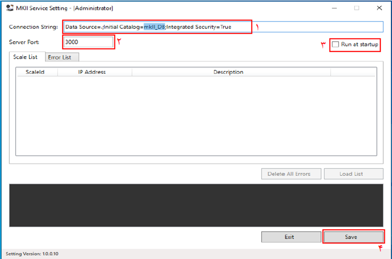Switch to the Error List tab
Image resolution: width=392 pixels, height=259 pixels.
click(60, 57)
